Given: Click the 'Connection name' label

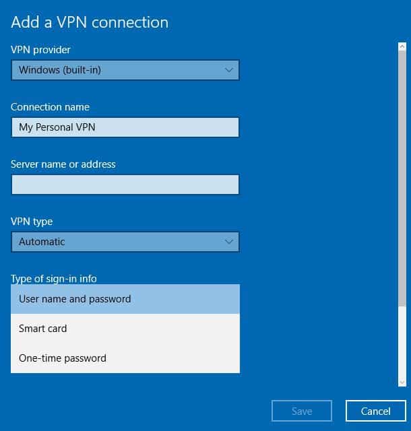Looking at the screenshot, I should pyautogui.click(x=50, y=107).
